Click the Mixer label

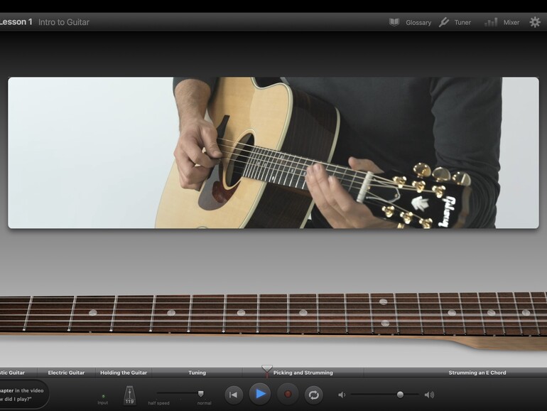coord(511,22)
